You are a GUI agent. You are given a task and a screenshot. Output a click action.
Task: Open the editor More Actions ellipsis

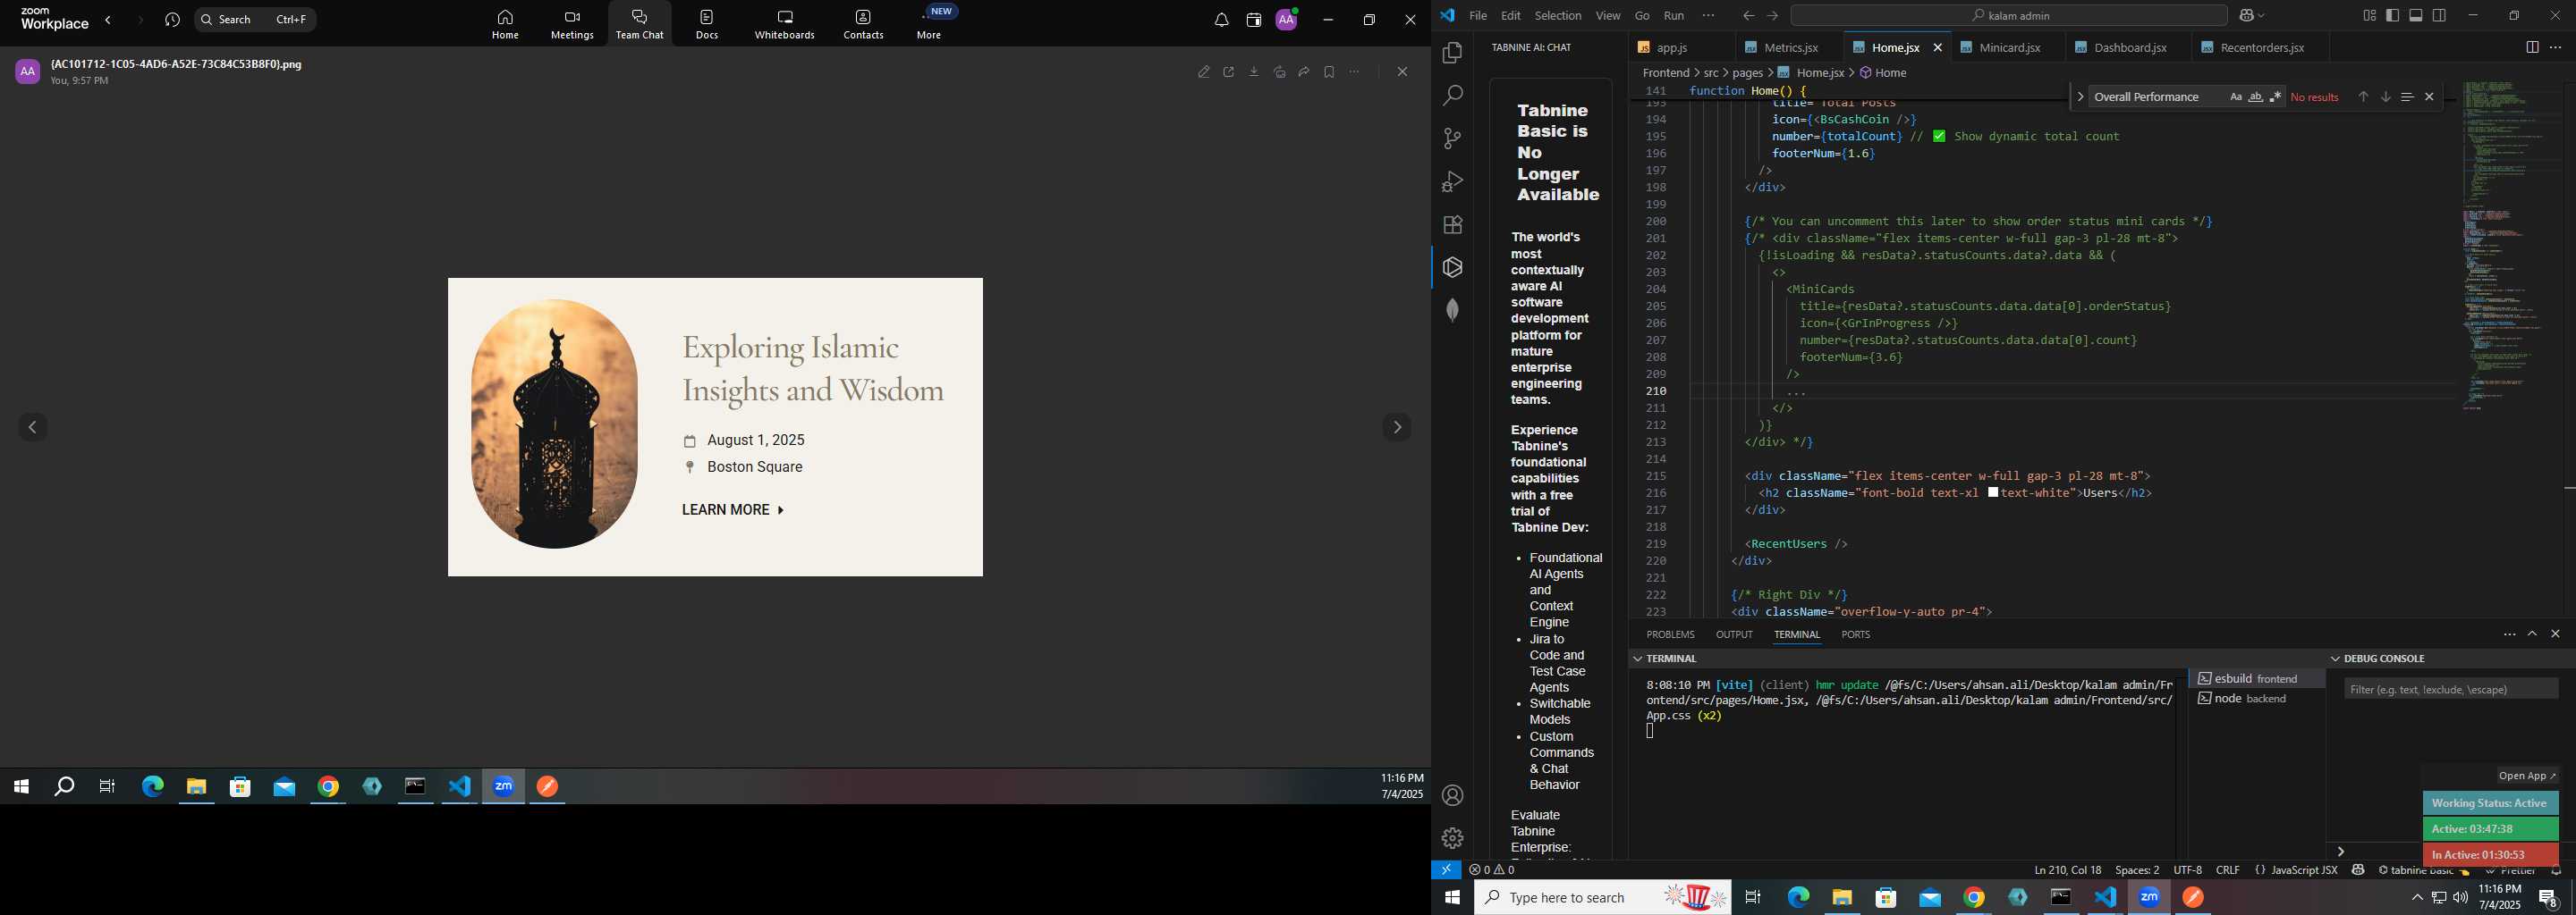pos(2556,47)
